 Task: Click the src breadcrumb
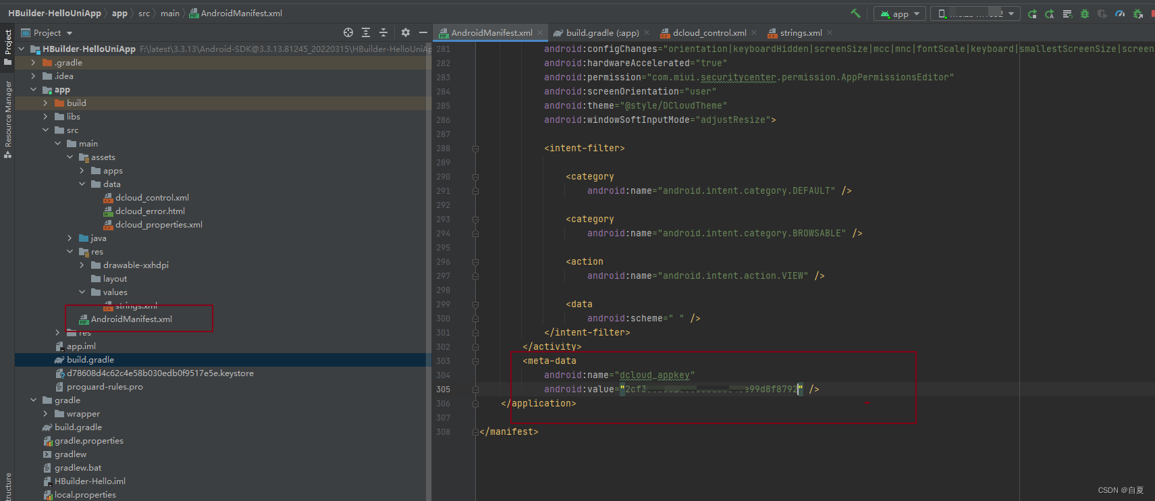(144, 13)
